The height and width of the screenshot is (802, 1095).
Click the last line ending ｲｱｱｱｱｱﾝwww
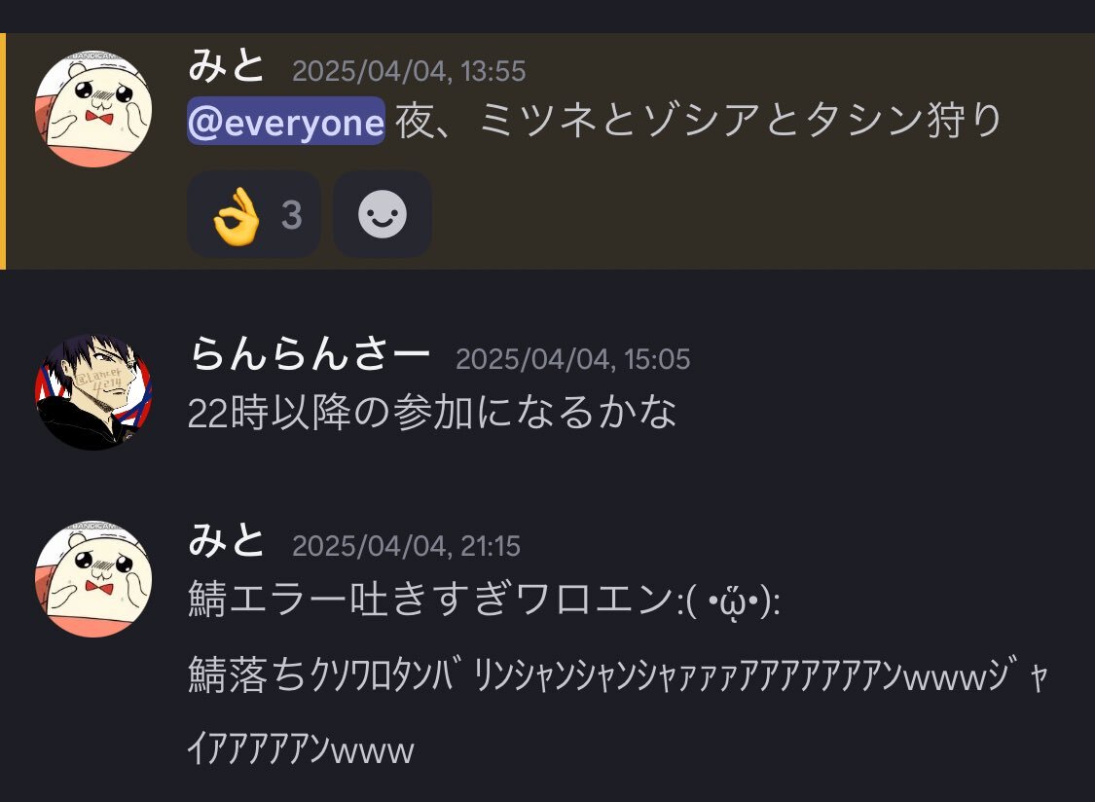pyautogui.click(x=301, y=748)
